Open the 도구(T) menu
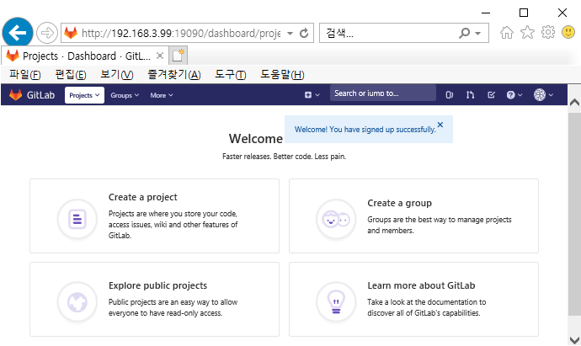 (x=231, y=75)
